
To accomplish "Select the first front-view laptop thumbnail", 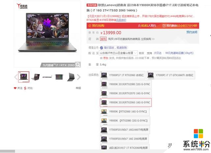I will click(x=24, y=77).
